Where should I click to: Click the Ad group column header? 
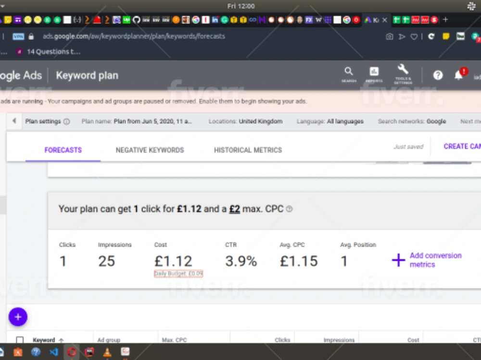(x=109, y=340)
